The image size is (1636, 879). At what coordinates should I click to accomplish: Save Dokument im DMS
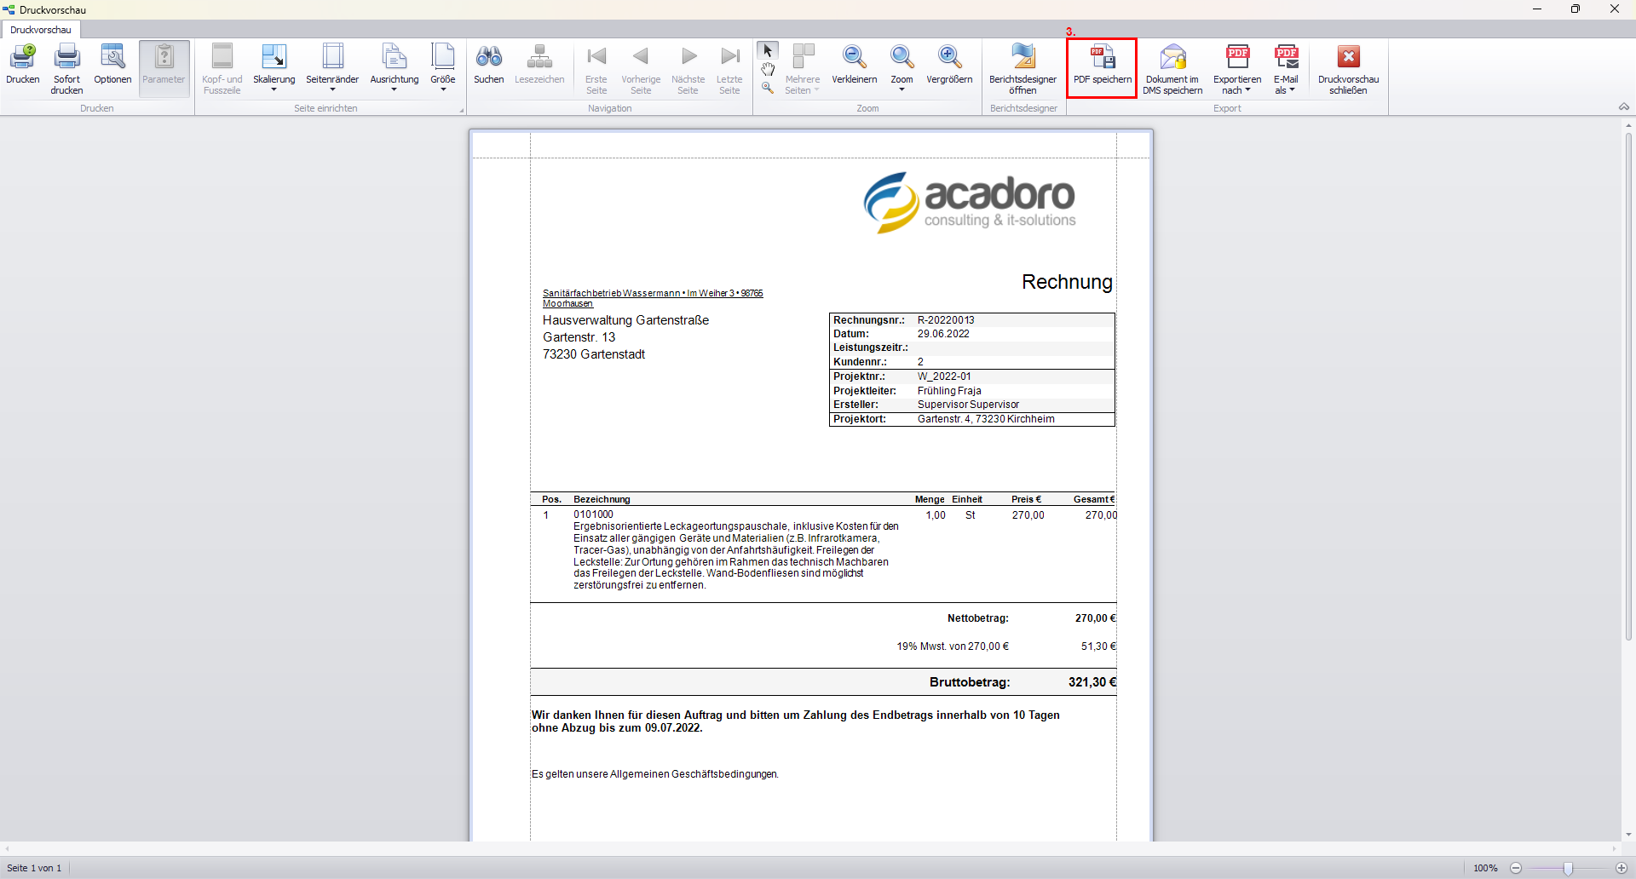[x=1172, y=58]
